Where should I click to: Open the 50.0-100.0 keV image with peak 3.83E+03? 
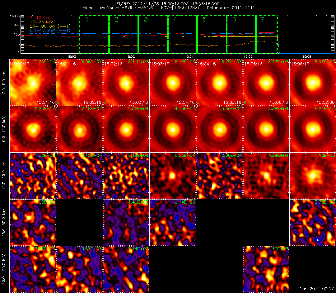click(80, 269)
